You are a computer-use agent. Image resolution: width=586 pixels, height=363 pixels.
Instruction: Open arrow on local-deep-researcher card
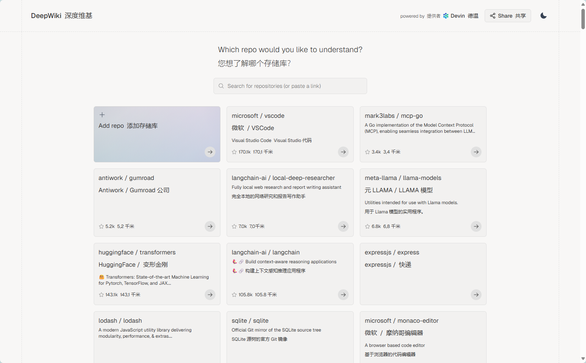[343, 226]
